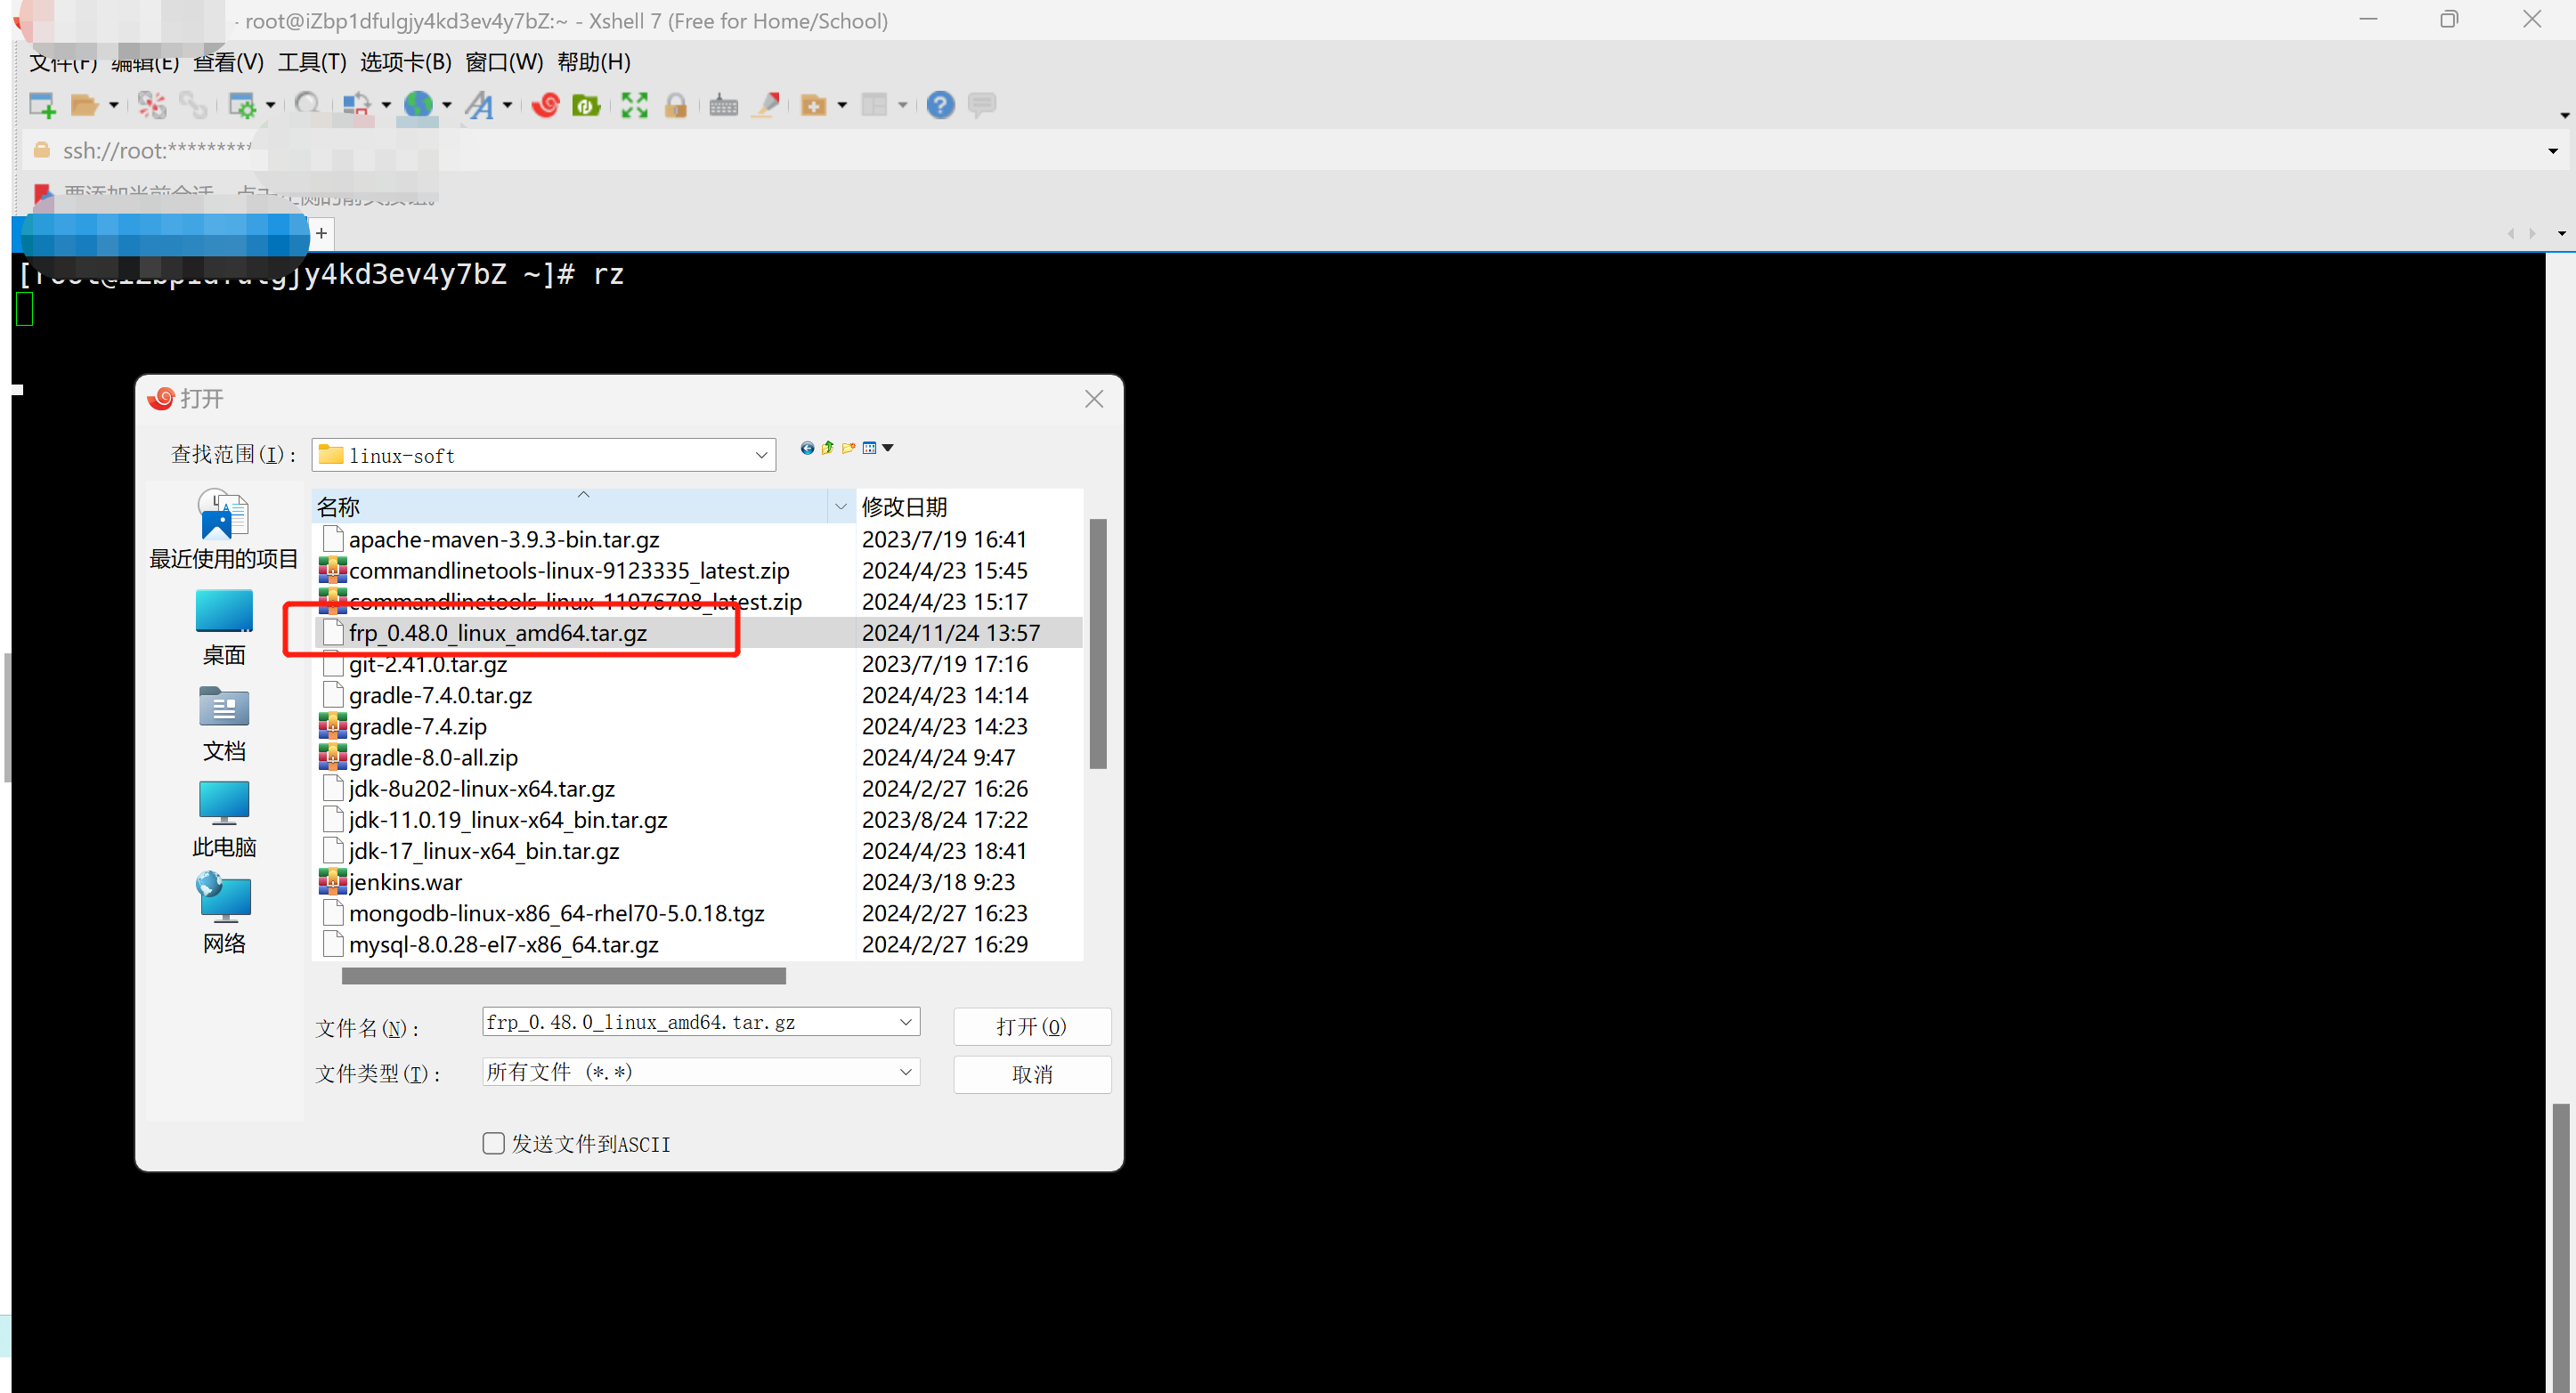Open the 帮助(H) menu
Image resolution: width=2576 pixels, height=1393 pixels.
pos(594,62)
